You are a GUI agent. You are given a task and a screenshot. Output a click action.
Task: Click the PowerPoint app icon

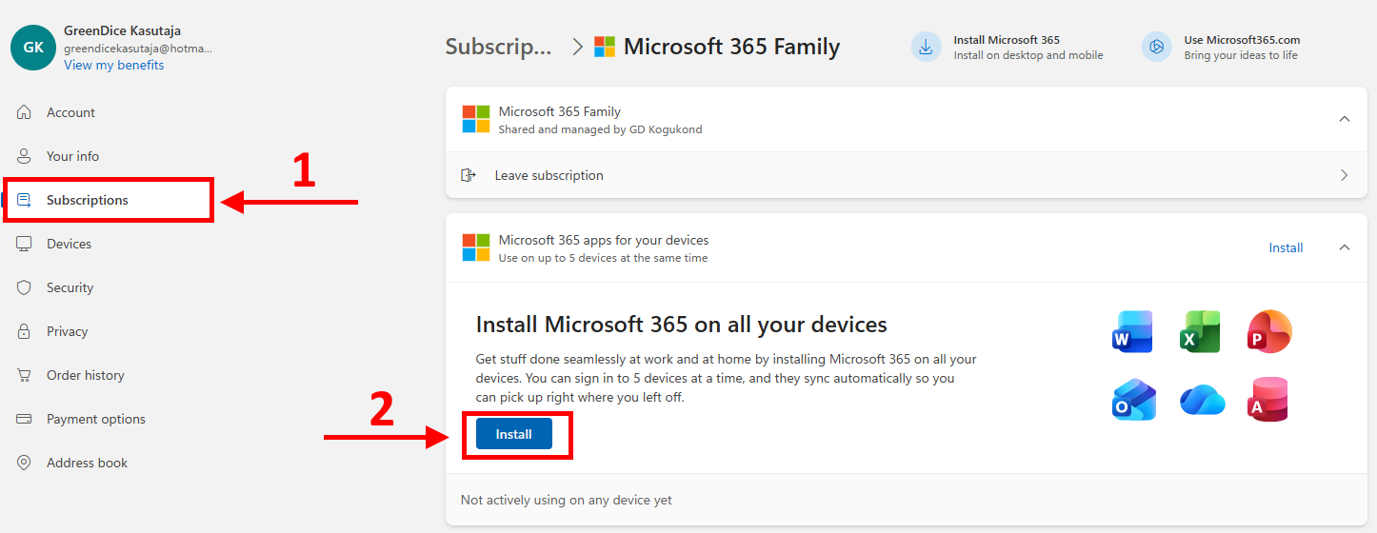pos(1269,332)
